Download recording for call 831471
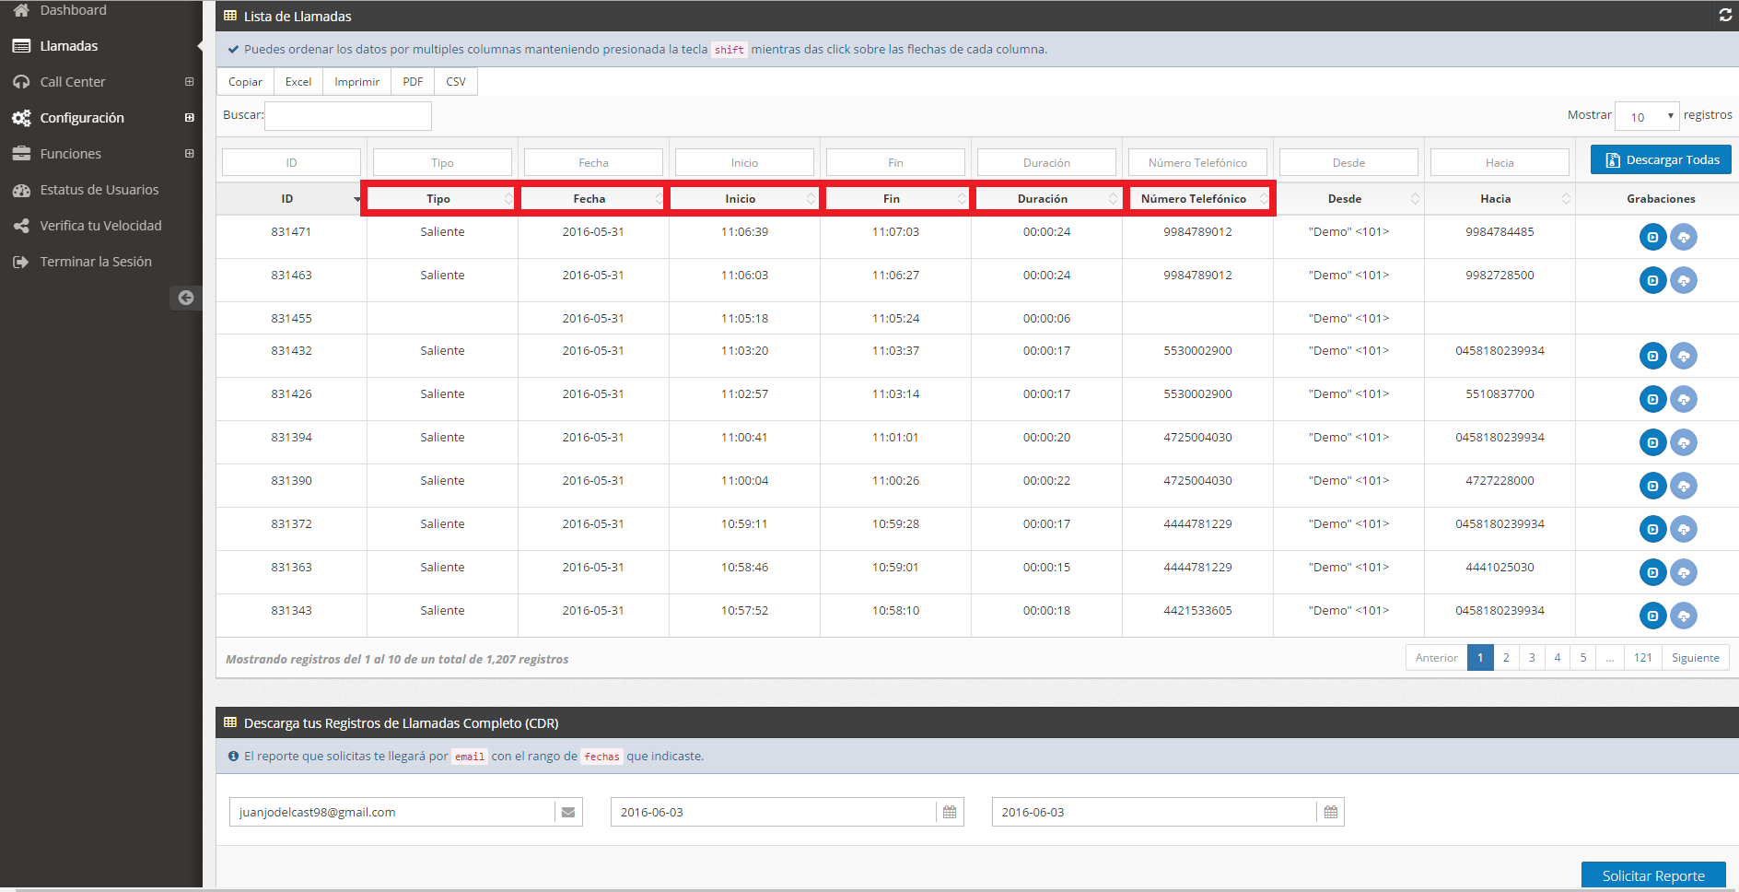 [1684, 237]
